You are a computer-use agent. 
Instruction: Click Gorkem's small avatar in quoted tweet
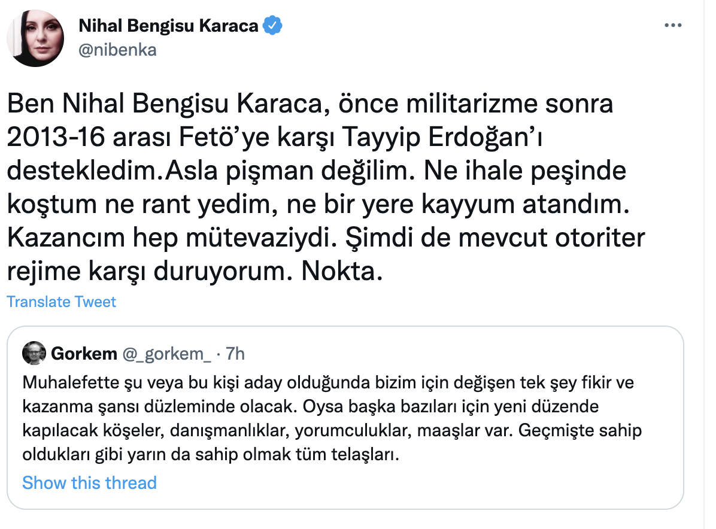point(34,354)
